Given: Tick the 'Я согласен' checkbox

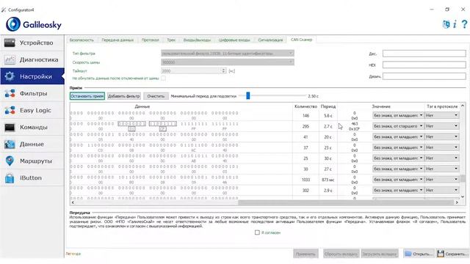Looking at the screenshot, I should click(257, 232).
